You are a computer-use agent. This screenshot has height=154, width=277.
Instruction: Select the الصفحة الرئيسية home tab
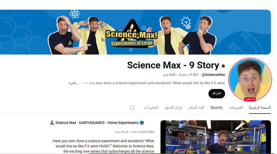coord(260,108)
